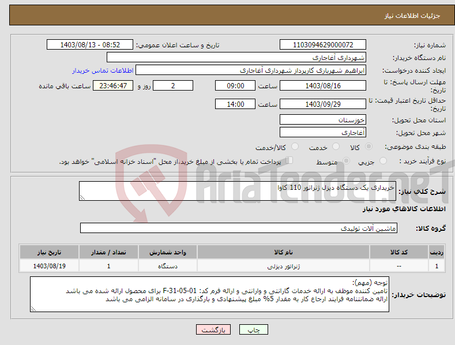Click the تعداد / مقدار column header
Image resolution: width=455 pixels, height=345 pixels.
click(x=108, y=252)
